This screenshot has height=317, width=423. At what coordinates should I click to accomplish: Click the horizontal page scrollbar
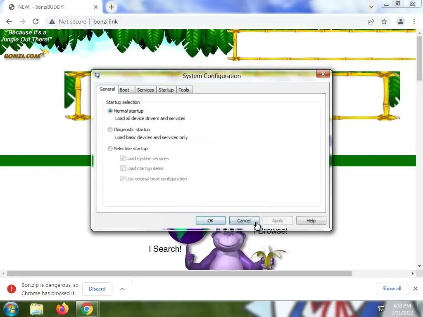tap(179, 273)
